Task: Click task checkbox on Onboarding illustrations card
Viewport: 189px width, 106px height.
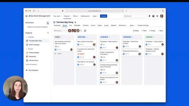Action: pos(124,54)
